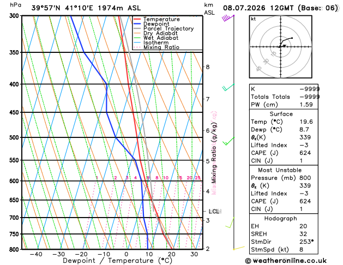Click the Most Unstable Pressure value 800

[x=305, y=178]
